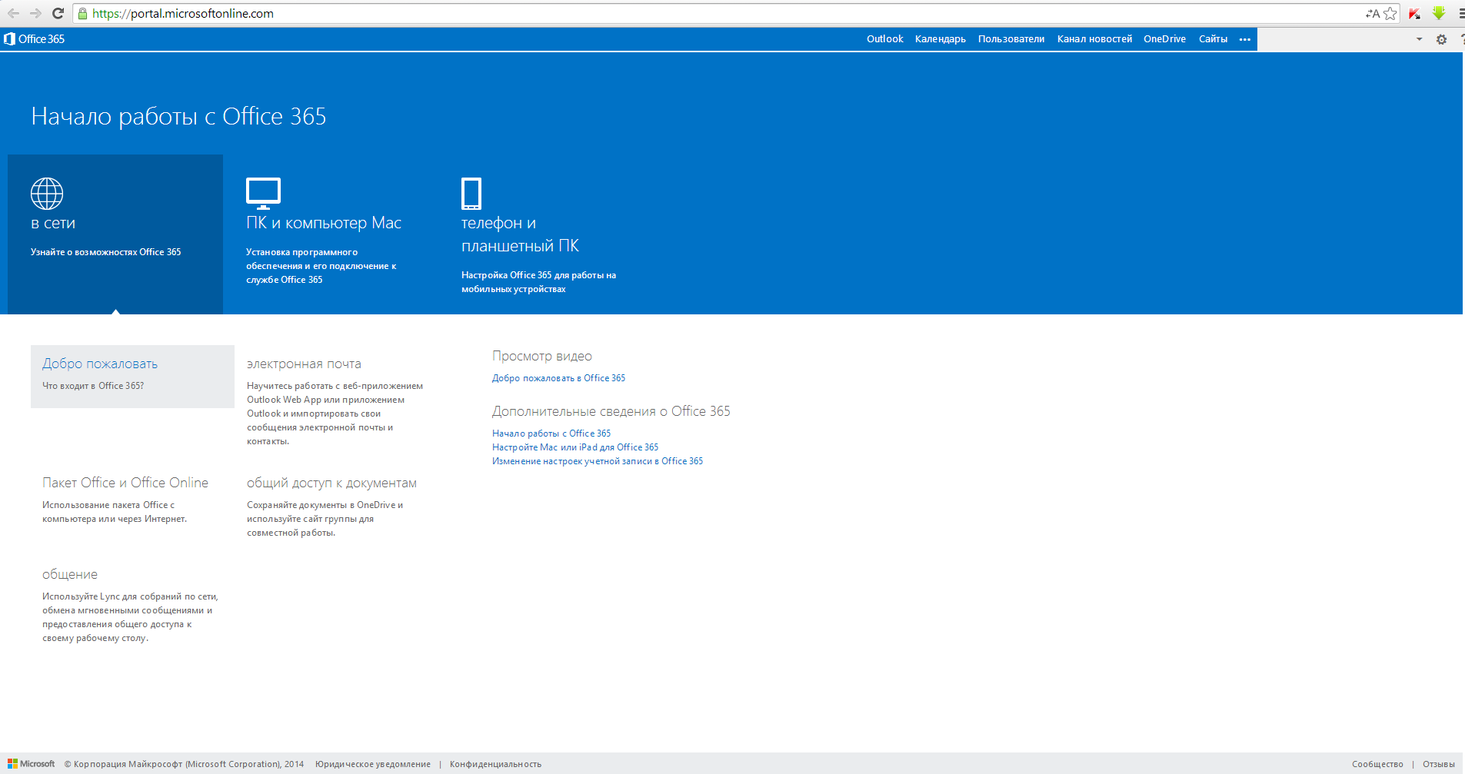Screen dimensions: 1465x774
Task: Go forward in browser history
Action: pos(35,13)
